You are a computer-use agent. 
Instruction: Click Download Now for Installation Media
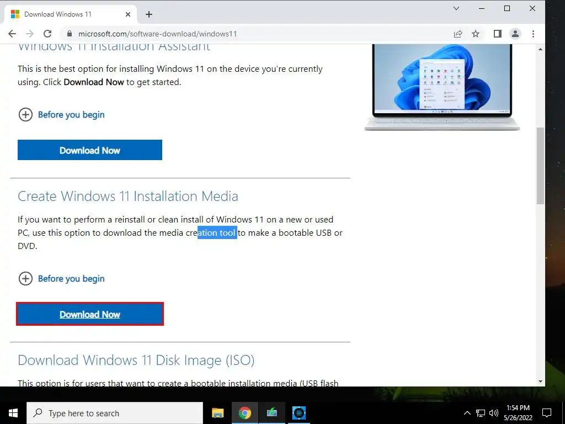click(90, 314)
